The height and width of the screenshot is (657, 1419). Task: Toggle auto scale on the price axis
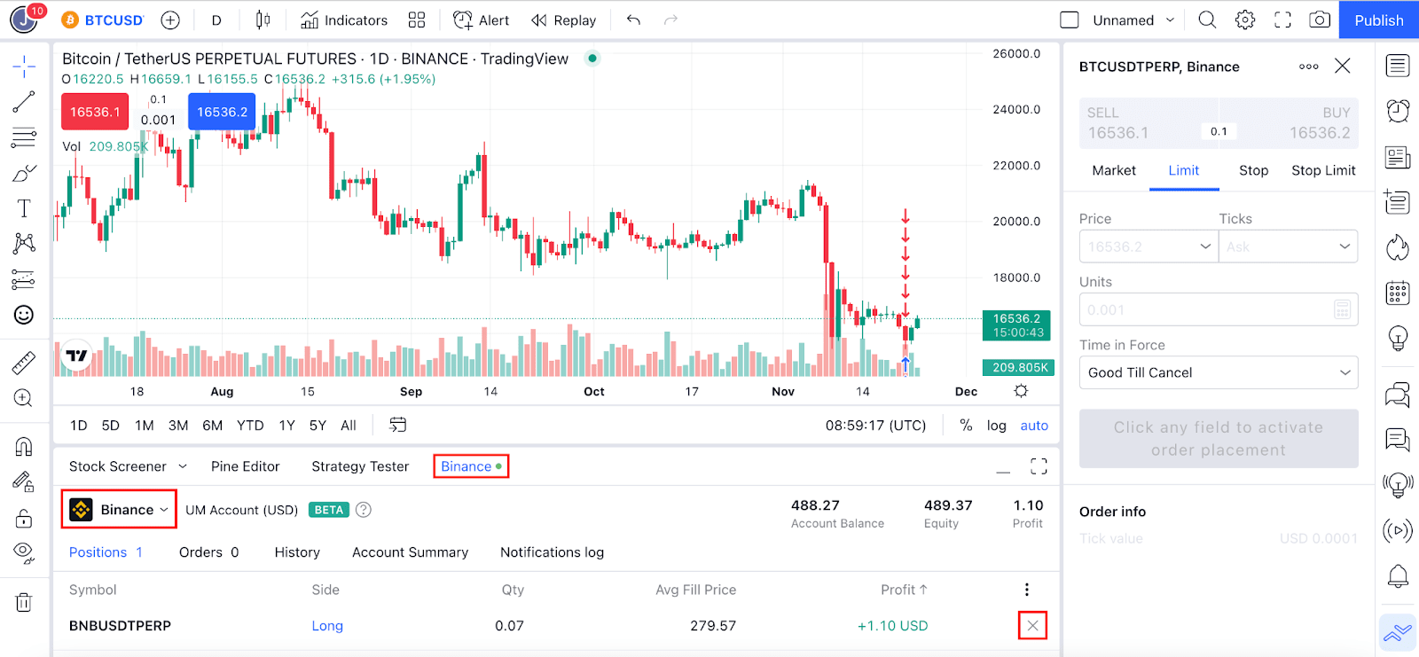coord(1034,426)
